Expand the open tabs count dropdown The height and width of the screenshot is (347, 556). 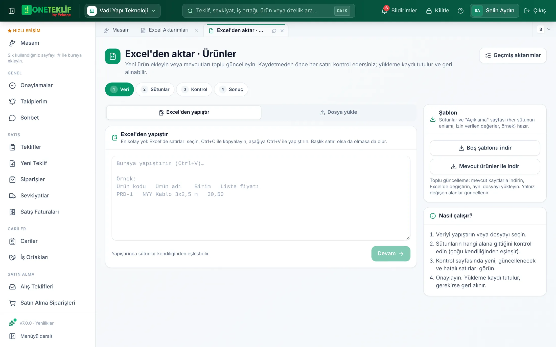[544, 29]
